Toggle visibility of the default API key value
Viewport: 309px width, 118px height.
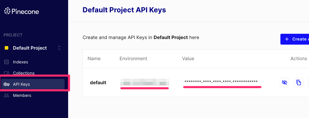point(284,82)
